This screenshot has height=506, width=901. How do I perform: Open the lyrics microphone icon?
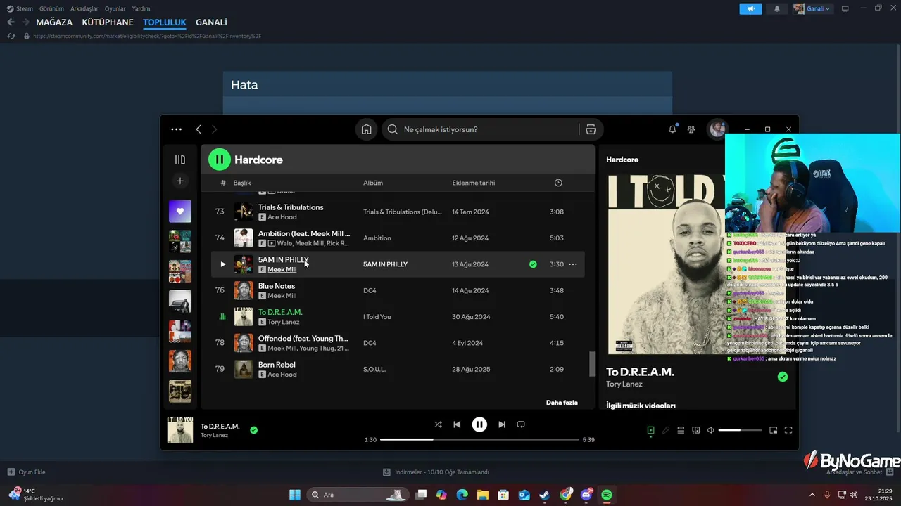tap(666, 430)
